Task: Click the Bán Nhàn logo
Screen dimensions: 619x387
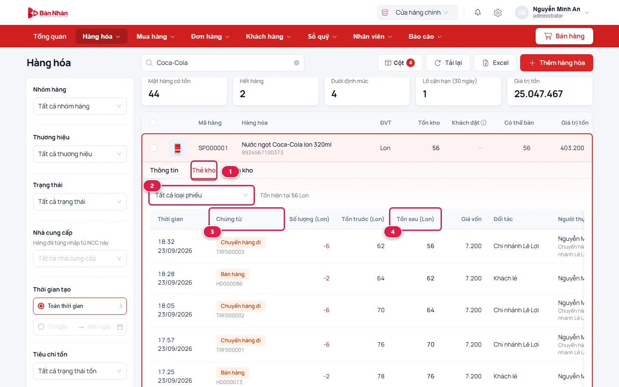Action: click(48, 13)
